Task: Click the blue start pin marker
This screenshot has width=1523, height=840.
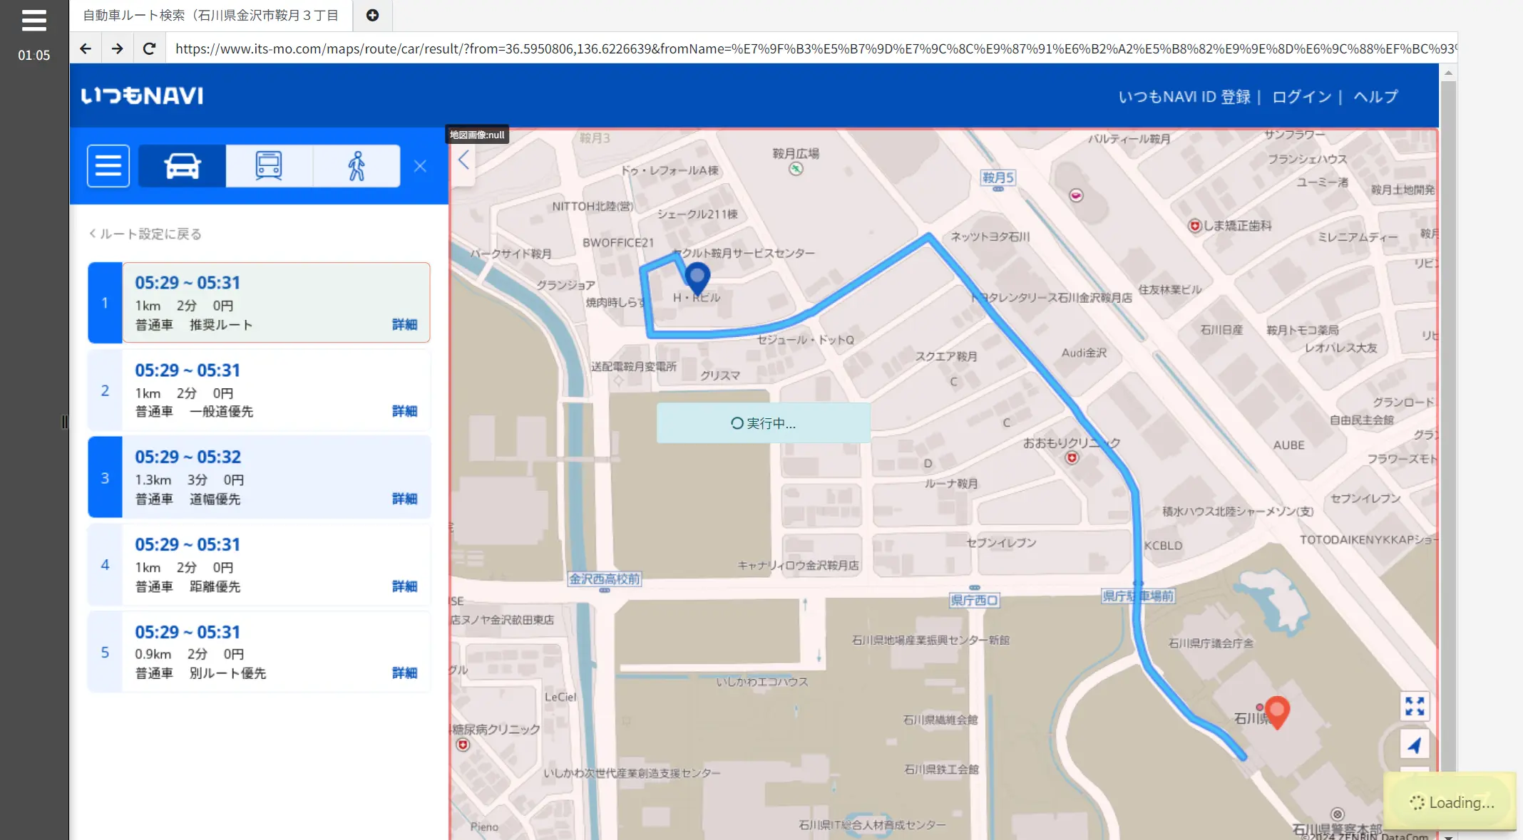Action: tap(697, 278)
